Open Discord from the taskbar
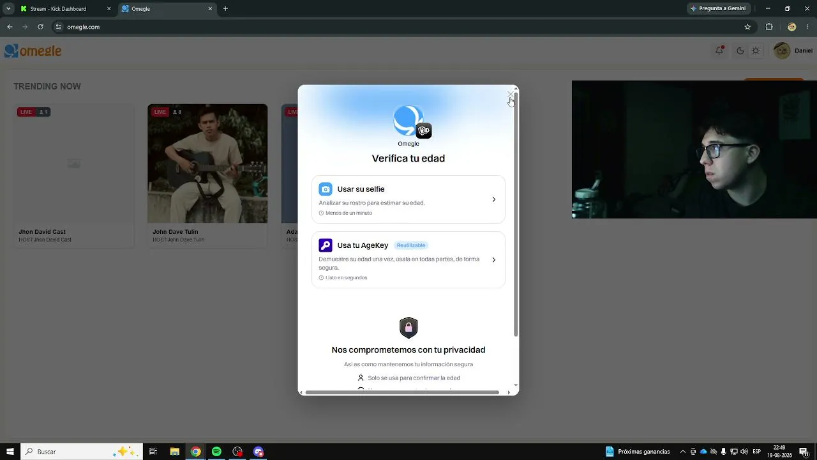This screenshot has height=460, width=817. click(259, 452)
